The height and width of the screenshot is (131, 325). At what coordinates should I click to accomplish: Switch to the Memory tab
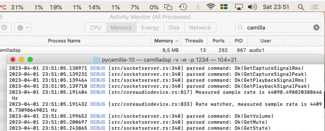point(121,27)
